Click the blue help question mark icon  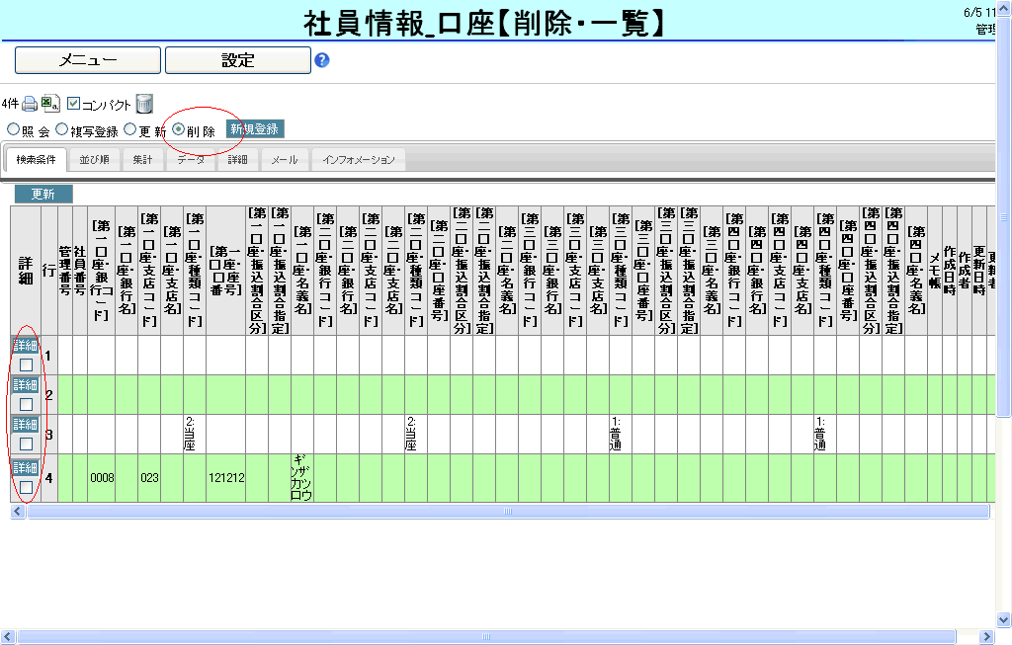322,60
